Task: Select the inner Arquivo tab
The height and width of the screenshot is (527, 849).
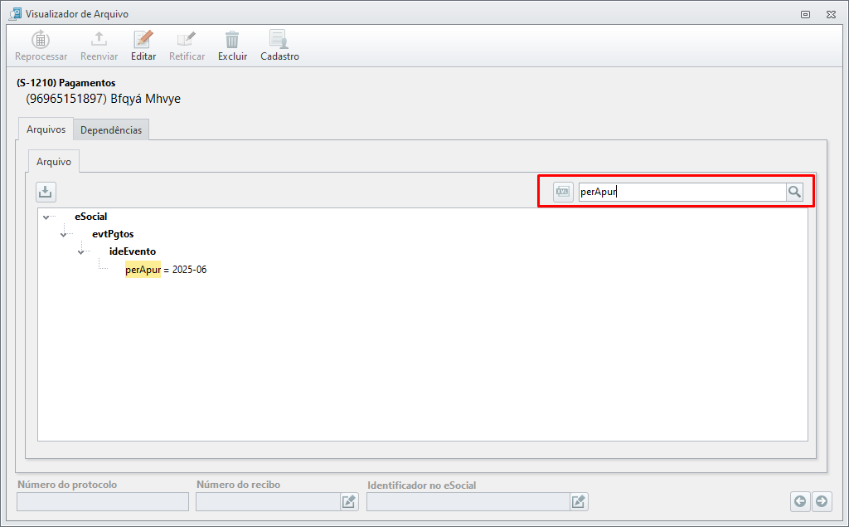Action: [54, 162]
